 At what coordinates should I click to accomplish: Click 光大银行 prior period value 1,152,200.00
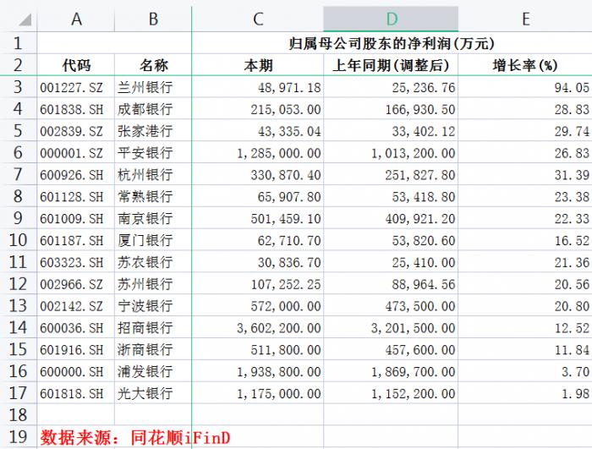391,393
